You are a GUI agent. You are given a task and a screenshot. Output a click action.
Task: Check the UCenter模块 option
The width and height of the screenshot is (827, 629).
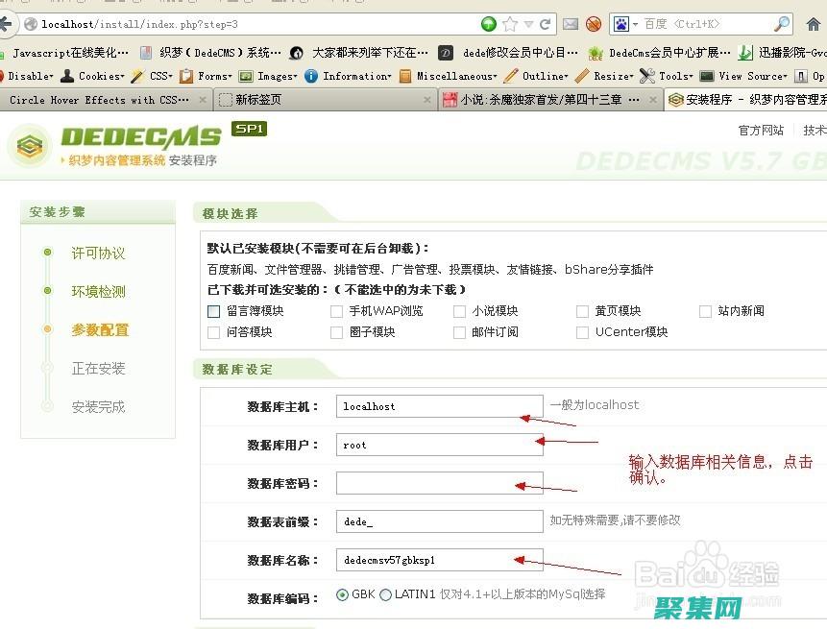[583, 331]
